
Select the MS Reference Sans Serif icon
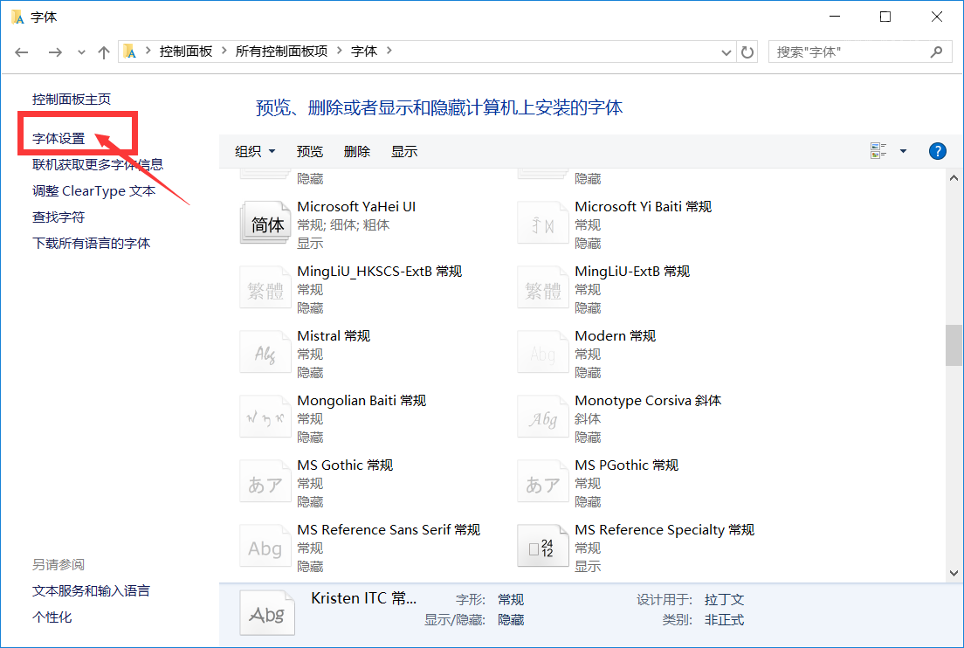265,546
